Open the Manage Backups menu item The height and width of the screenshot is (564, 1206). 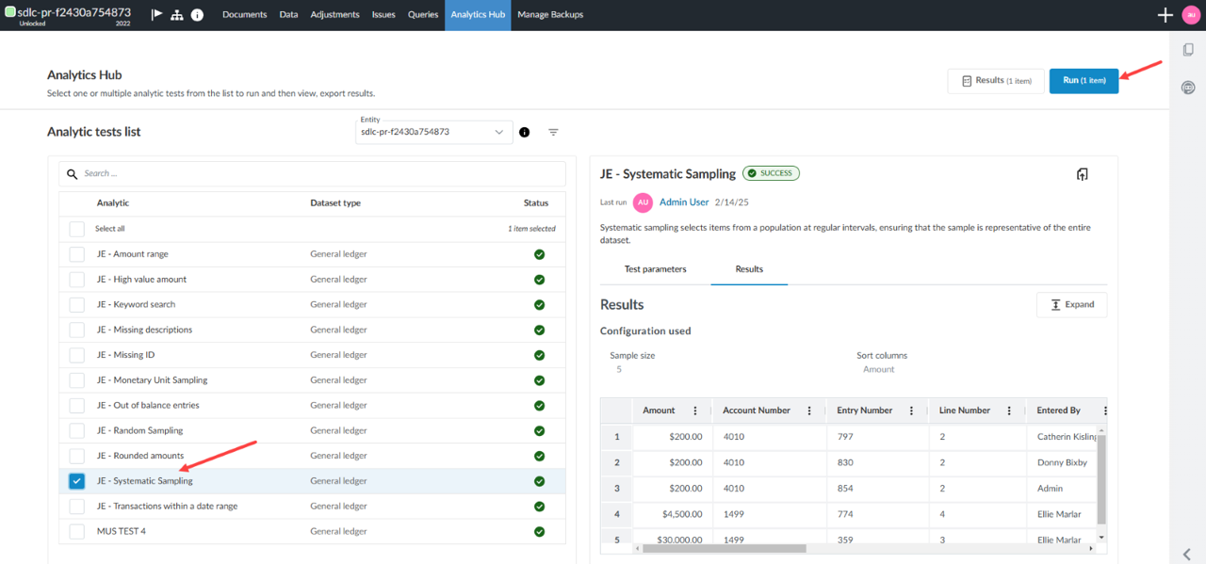coord(550,14)
